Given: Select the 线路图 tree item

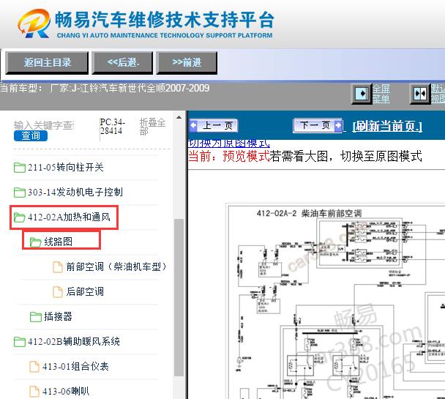Looking at the screenshot, I should [x=58, y=242].
